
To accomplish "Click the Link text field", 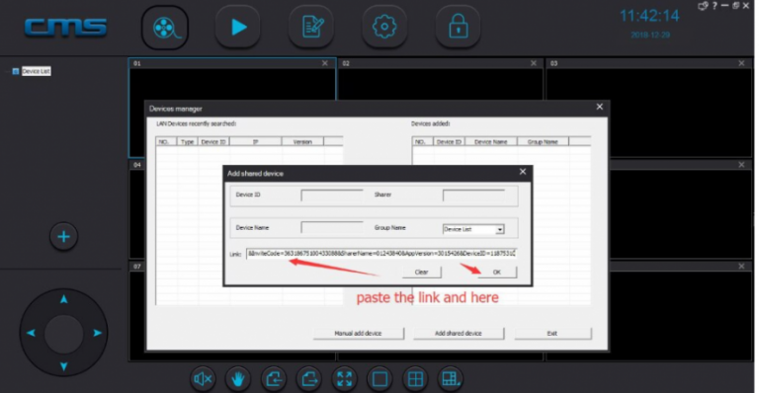I will coord(381,254).
